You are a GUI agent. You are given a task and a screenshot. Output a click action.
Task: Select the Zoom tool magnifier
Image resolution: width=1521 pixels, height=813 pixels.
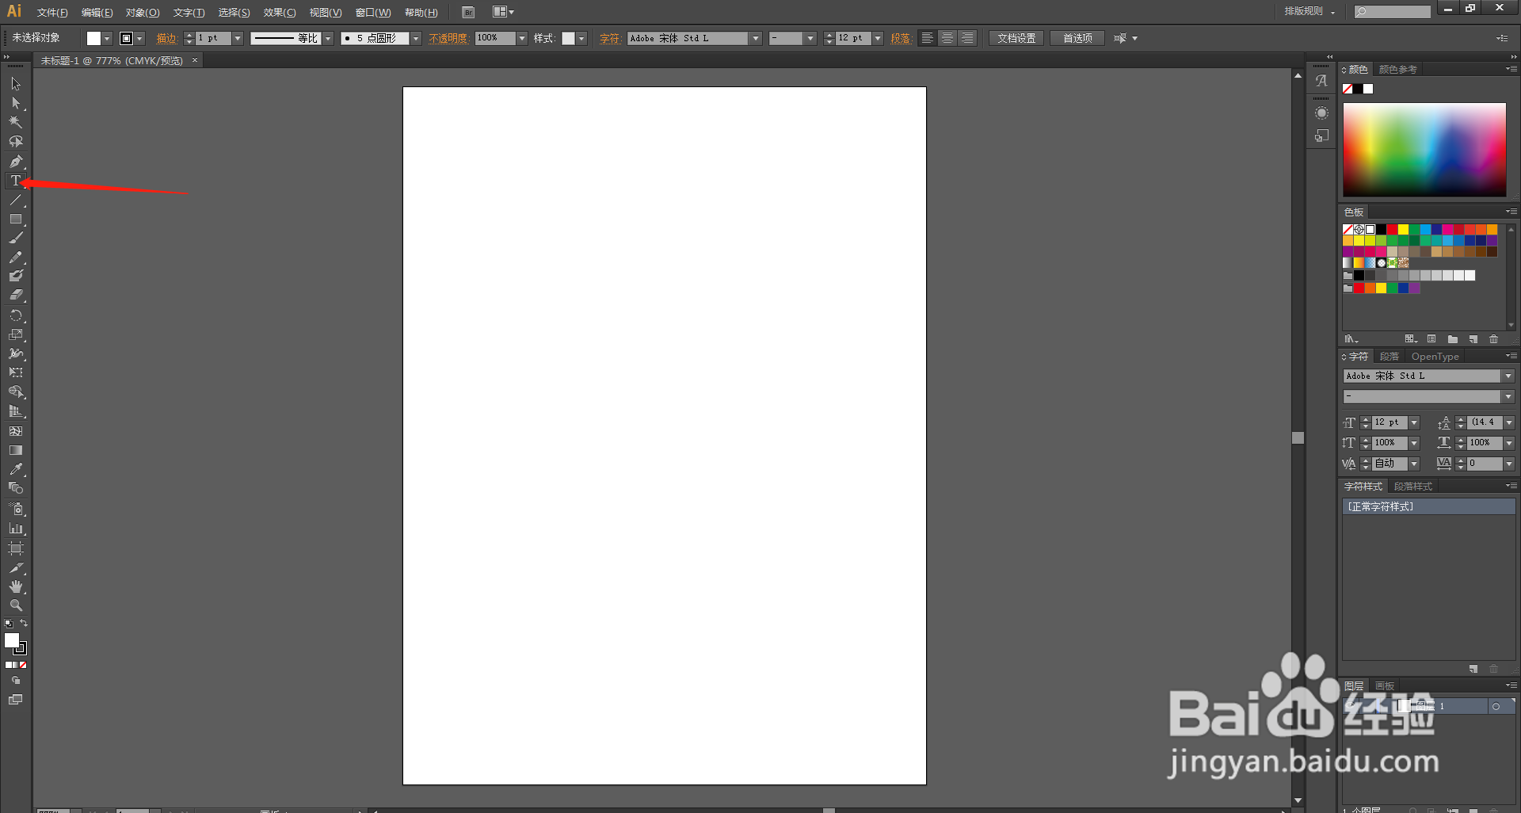[15, 605]
